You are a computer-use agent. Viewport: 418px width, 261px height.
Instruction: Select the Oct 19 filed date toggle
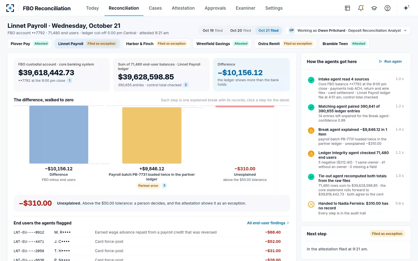[212, 30]
